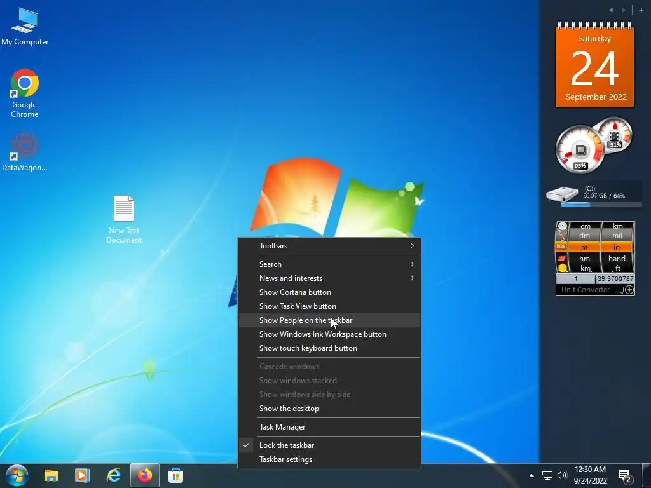Image resolution: width=651 pixels, height=488 pixels.
Task: Click the Unit Converter plus icon
Action: pos(629,290)
